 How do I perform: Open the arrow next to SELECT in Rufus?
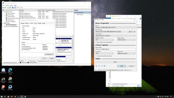point(135,32)
